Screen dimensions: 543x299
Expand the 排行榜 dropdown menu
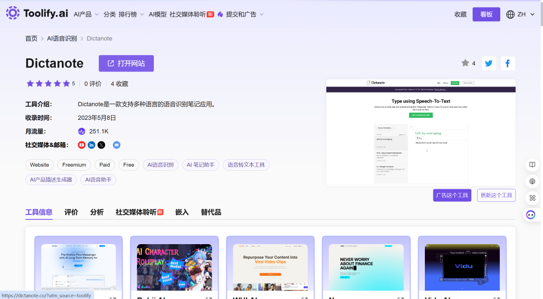[x=131, y=14]
